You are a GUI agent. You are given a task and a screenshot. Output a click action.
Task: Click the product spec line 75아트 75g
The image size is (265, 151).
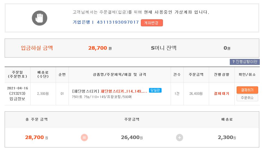pyautogui.click(x=102, y=97)
